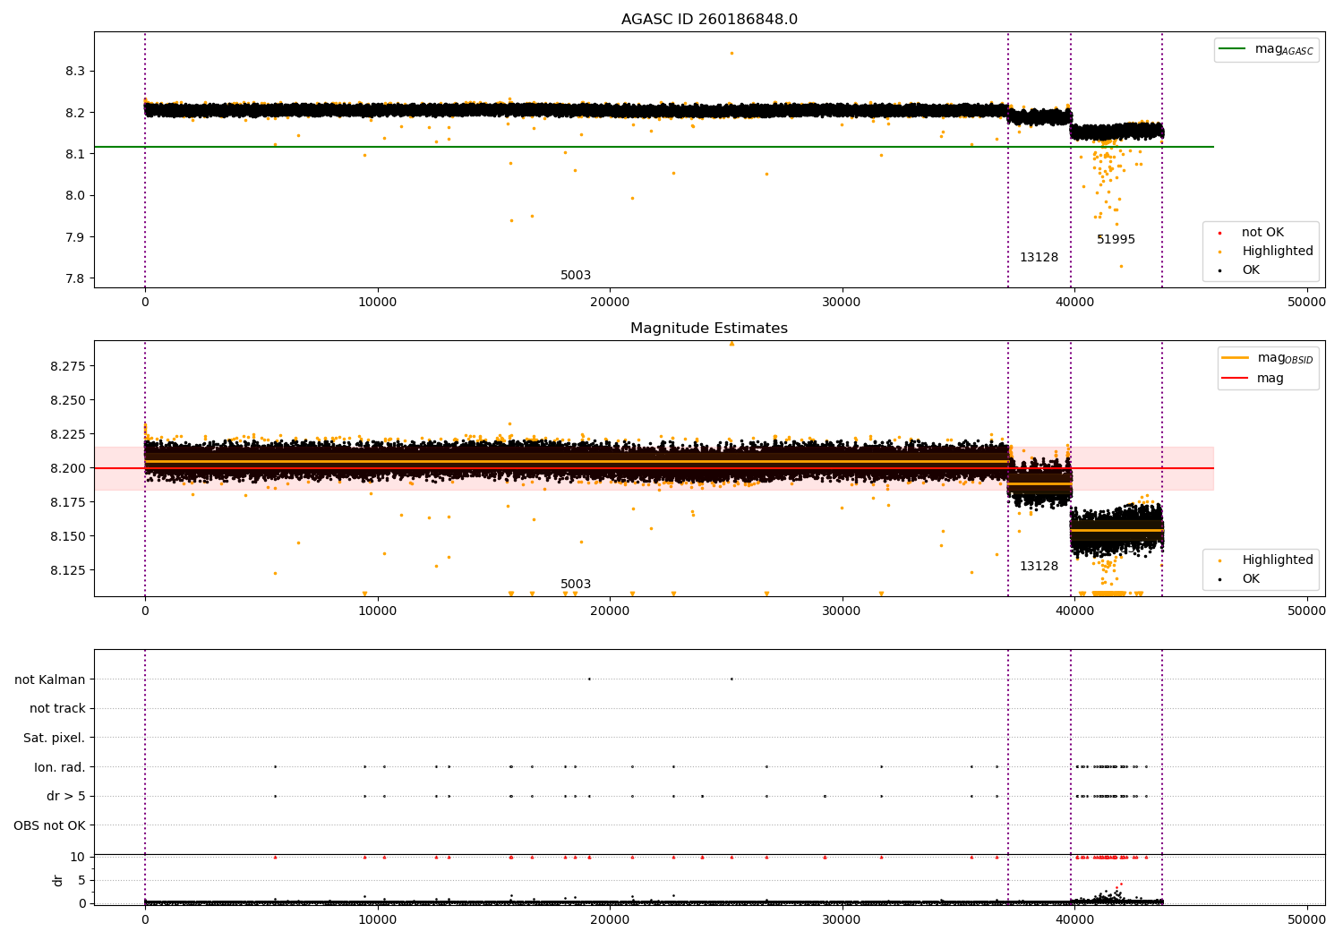This screenshot has width=1343, height=940.
Task: Click the '8.1' y-axis tick label
Action: pos(76,155)
